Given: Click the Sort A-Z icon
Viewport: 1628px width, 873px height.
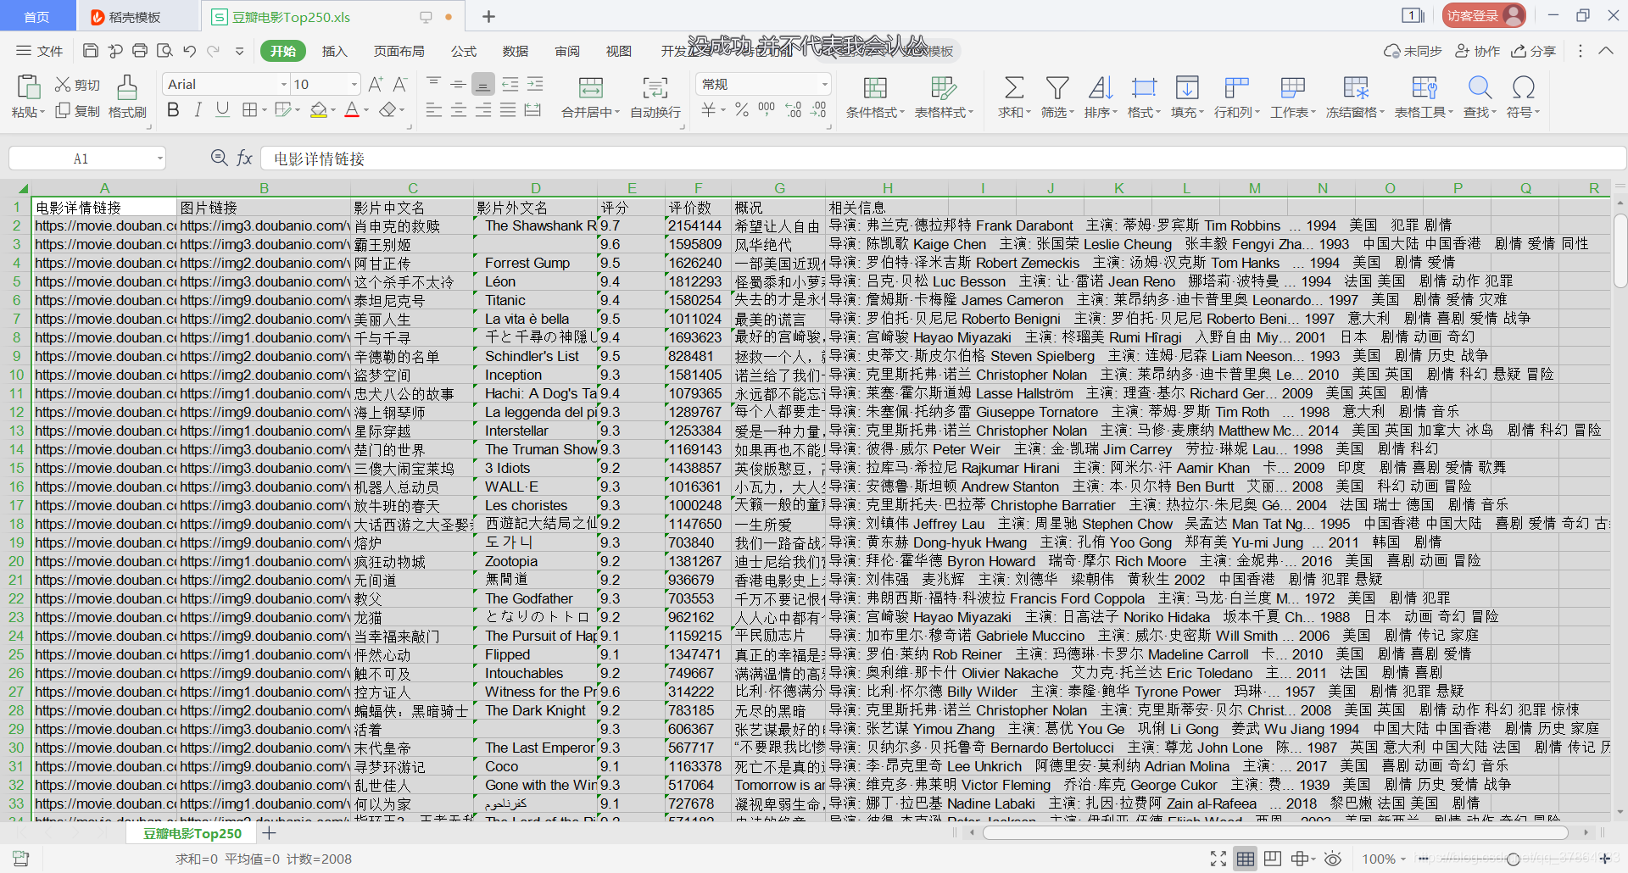Looking at the screenshot, I should [x=1100, y=87].
